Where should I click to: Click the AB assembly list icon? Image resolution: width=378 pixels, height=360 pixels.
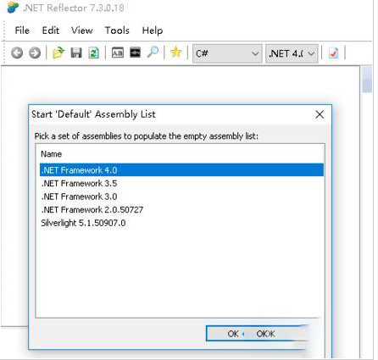pyautogui.click(x=118, y=53)
